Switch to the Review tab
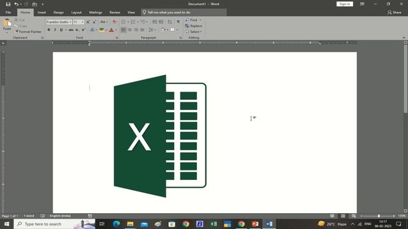 click(115, 13)
